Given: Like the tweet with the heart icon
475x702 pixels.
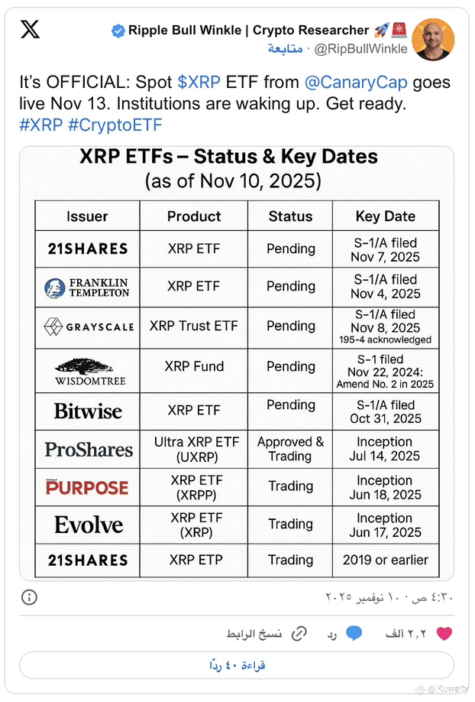Looking at the screenshot, I should coord(444,633).
